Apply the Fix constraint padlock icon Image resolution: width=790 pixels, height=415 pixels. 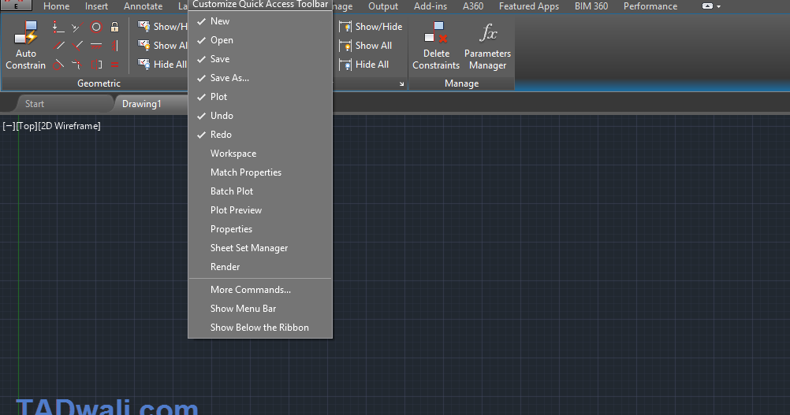pos(115,27)
